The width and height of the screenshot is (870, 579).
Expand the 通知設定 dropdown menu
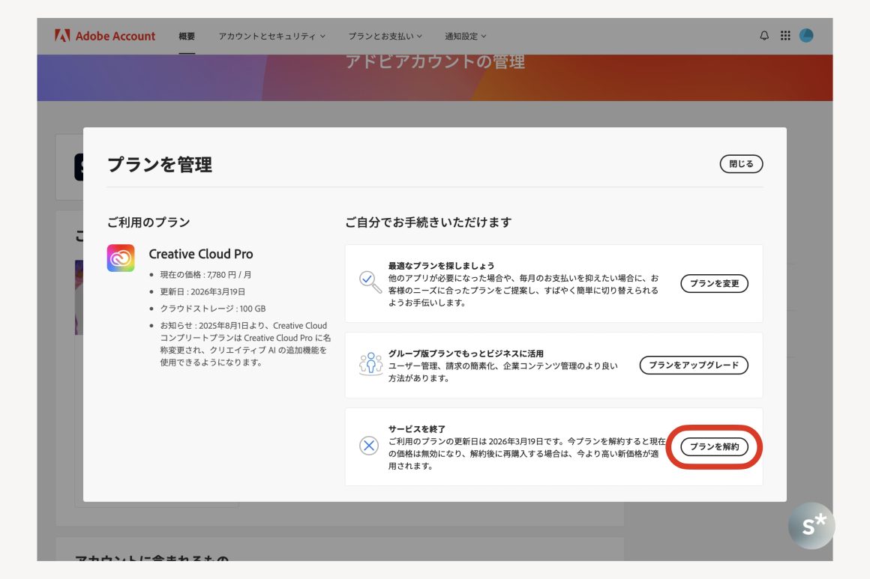(465, 36)
